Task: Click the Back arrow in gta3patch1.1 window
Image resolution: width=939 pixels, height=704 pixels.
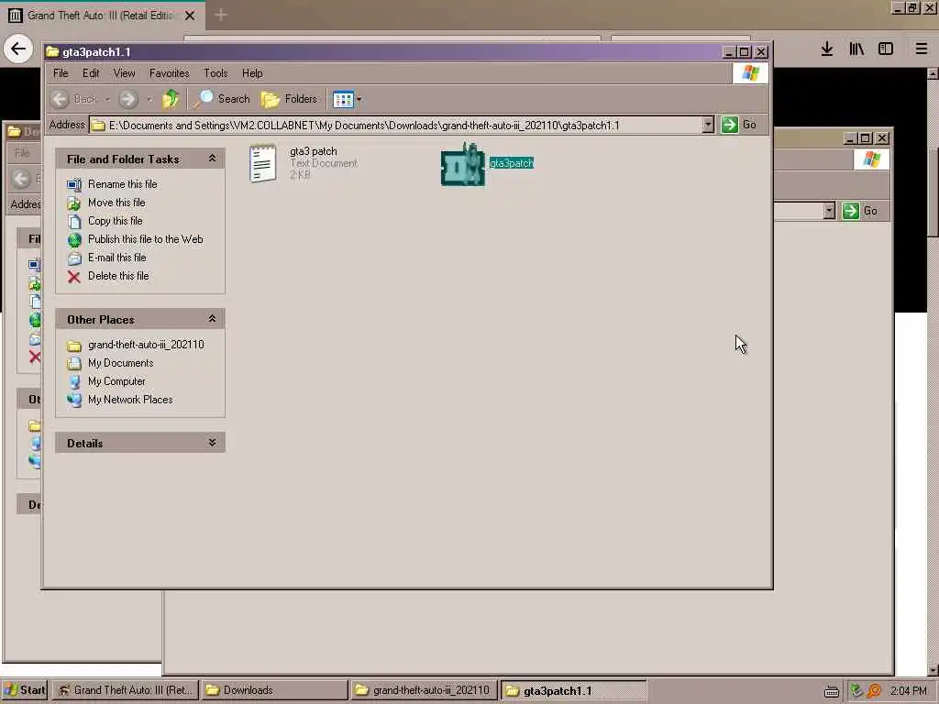Action: (60, 99)
